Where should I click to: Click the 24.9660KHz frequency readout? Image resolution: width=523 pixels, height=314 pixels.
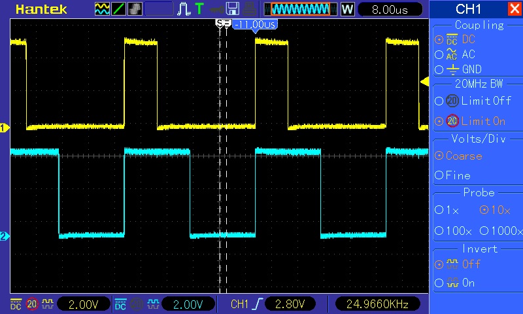[x=377, y=304]
